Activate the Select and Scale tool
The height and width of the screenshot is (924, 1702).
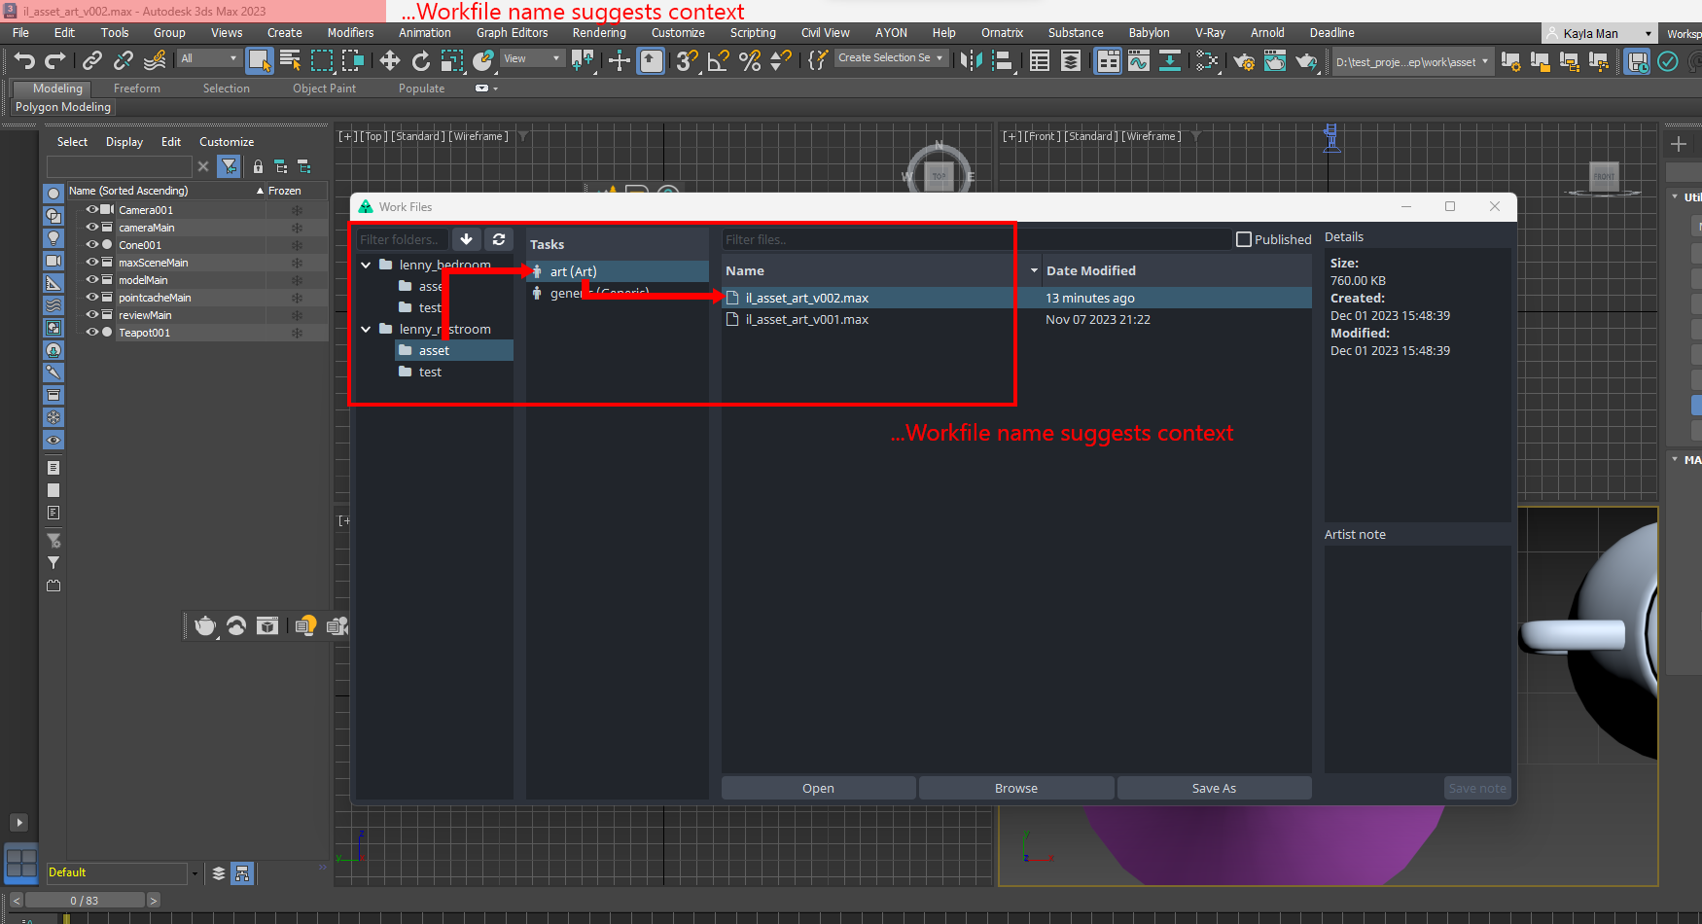[x=452, y=61]
